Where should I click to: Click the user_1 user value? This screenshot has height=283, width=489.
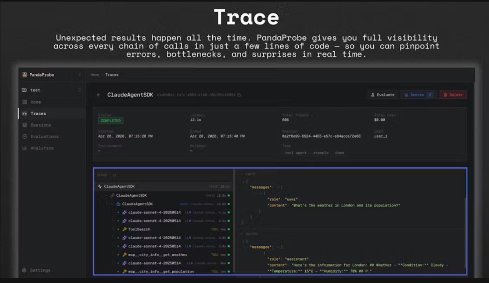(381, 136)
